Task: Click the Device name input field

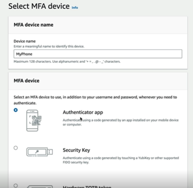Action: (98, 54)
